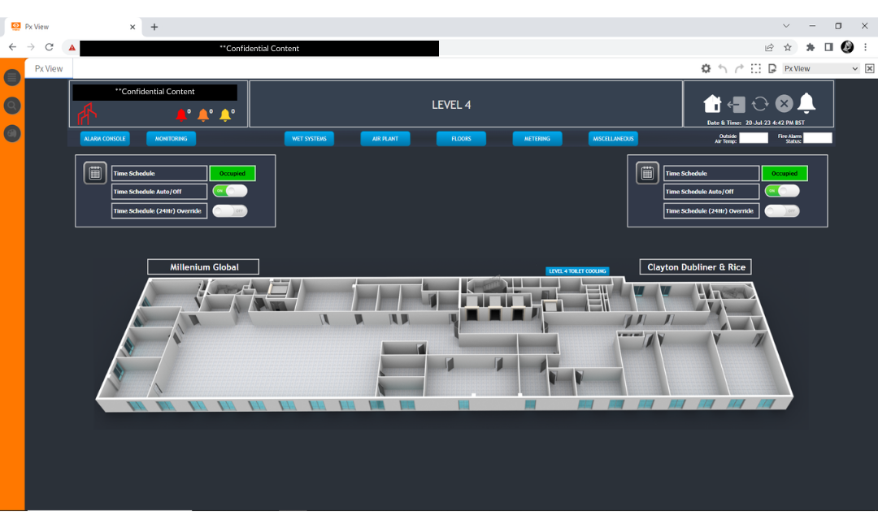Click the hamburger menu in the orange sidebar
Image resolution: width=878 pixels, height=528 pixels.
pyautogui.click(x=11, y=77)
